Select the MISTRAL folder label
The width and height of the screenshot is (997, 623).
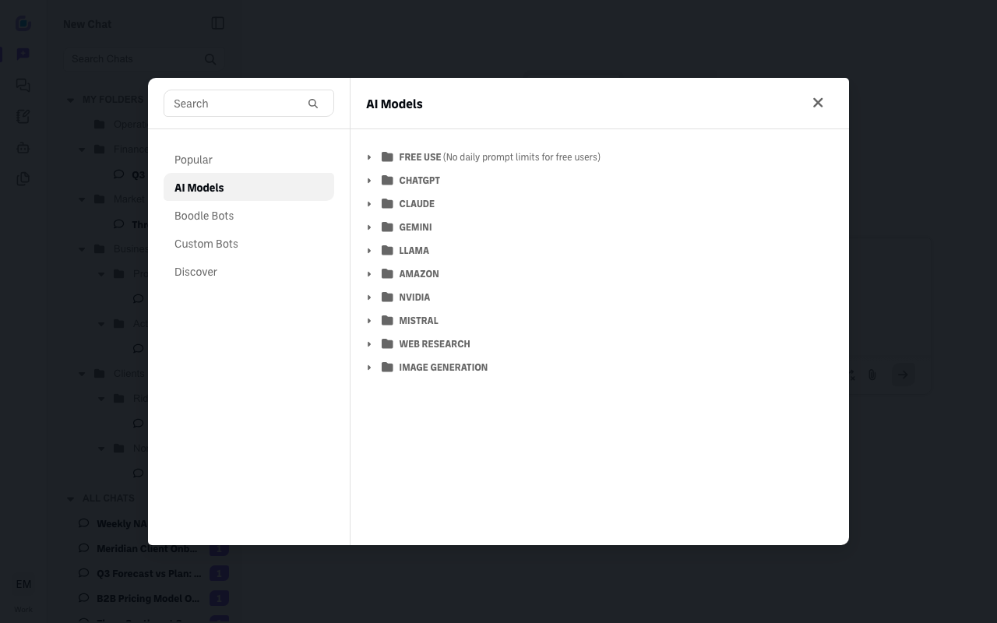point(418,321)
